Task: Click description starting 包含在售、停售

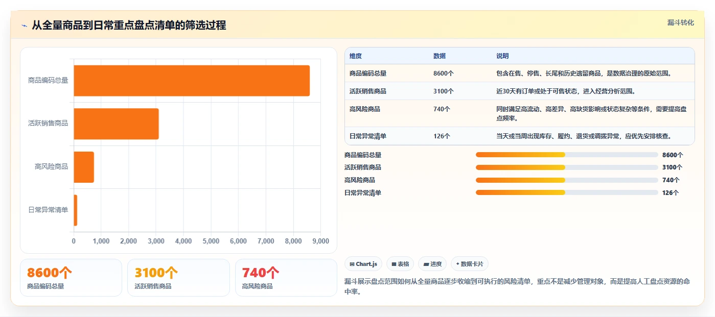Action: (x=584, y=74)
